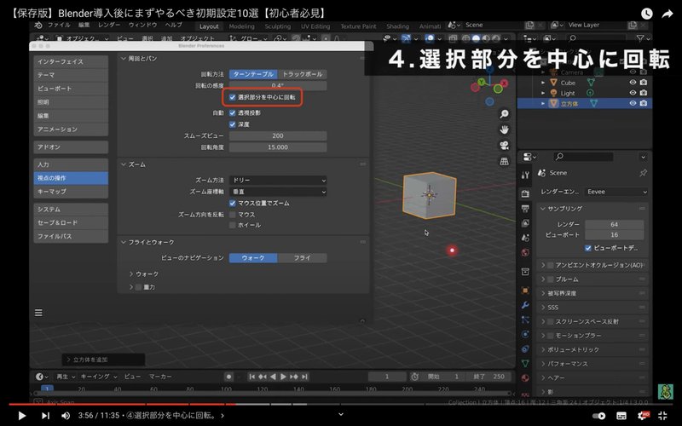Enable the マウス zoom invert checkbox

[x=233, y=215]
